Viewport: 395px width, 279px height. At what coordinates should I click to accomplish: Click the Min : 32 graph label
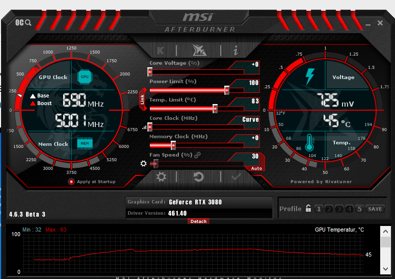pos(32,230)
